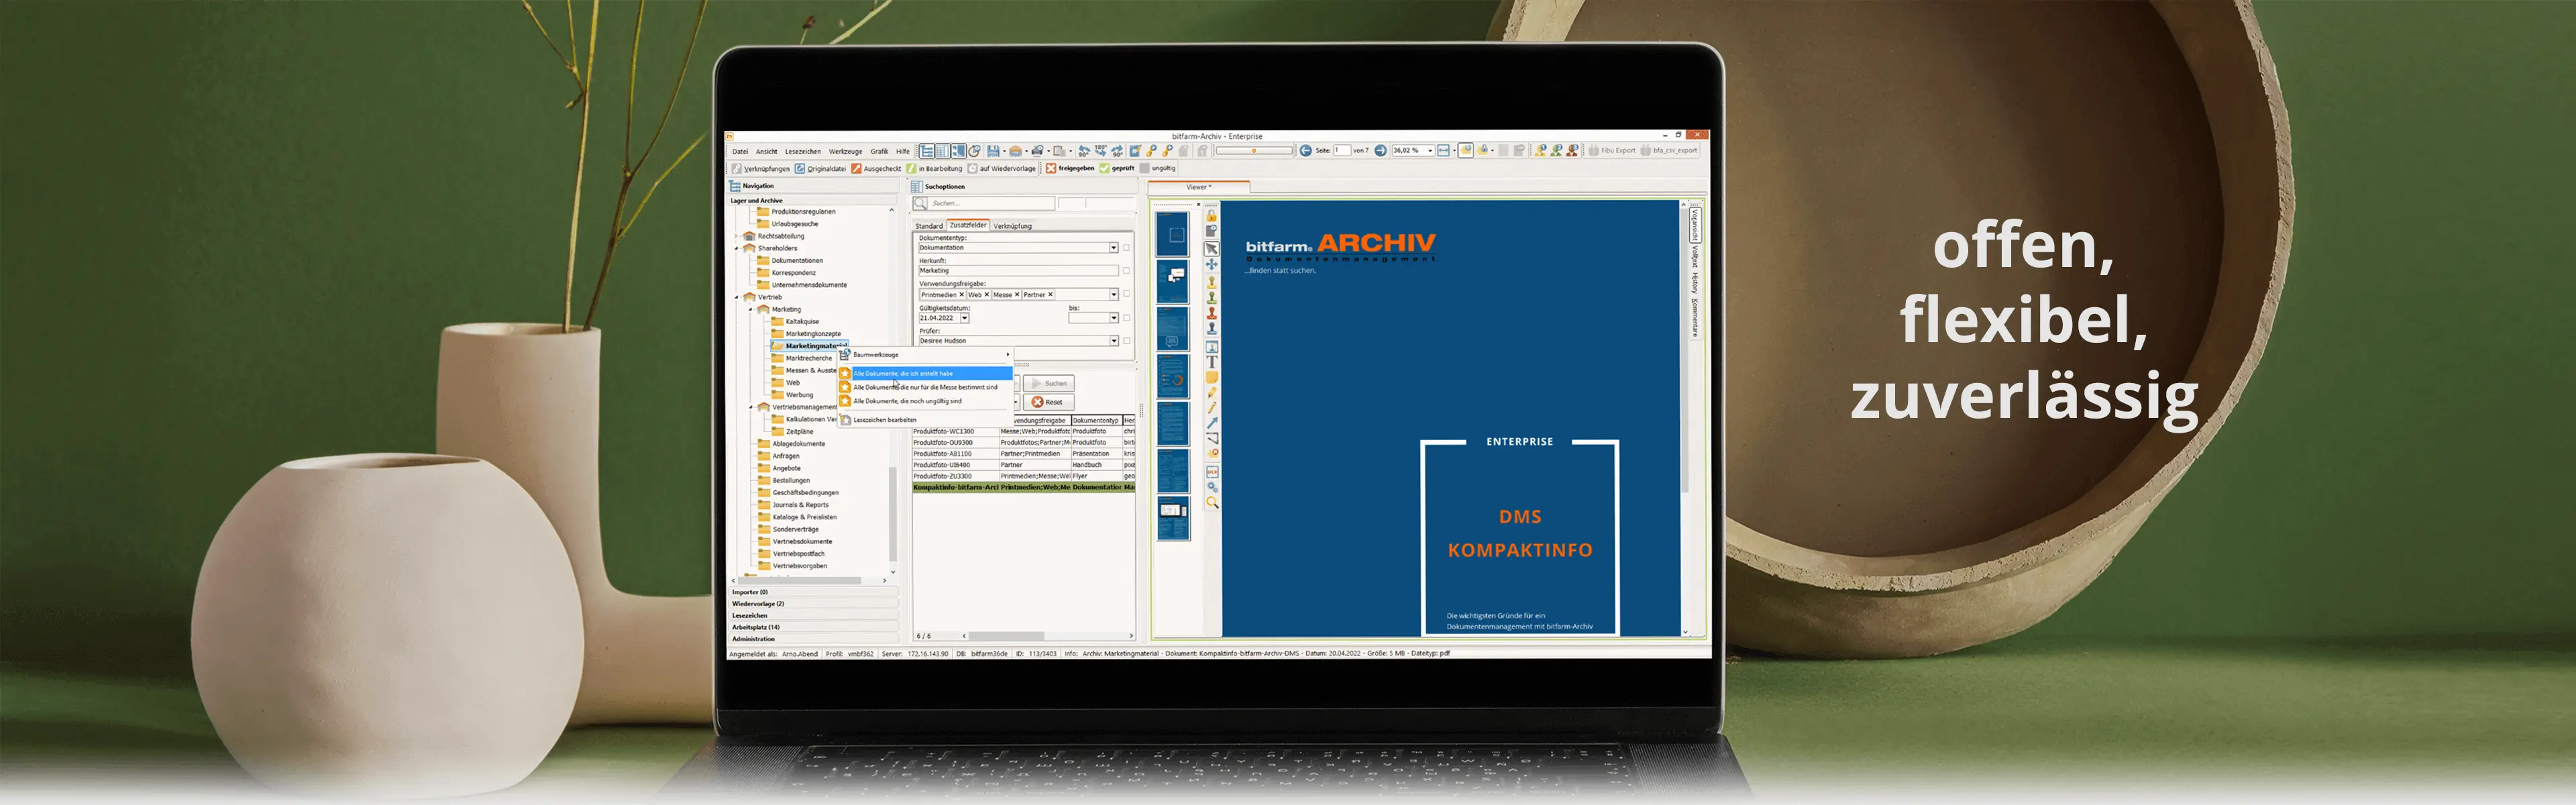Open the Administration panel

pos(813,639)
